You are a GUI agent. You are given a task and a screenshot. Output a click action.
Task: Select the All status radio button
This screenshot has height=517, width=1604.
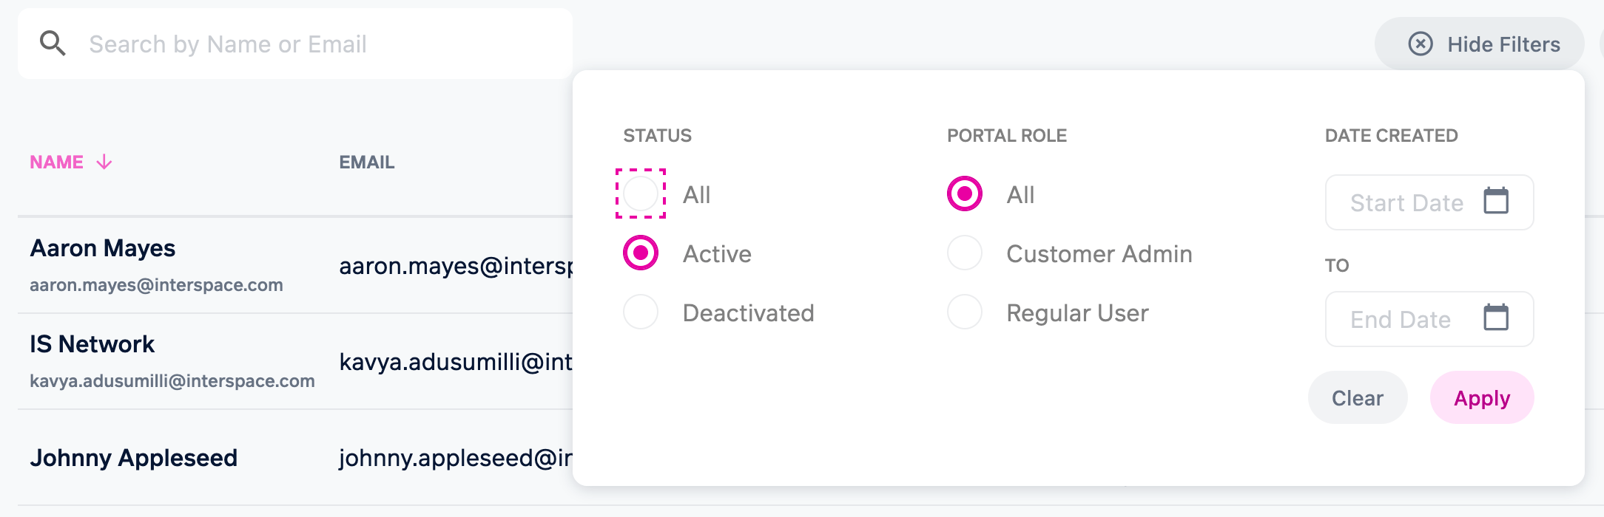click(641, 194)
